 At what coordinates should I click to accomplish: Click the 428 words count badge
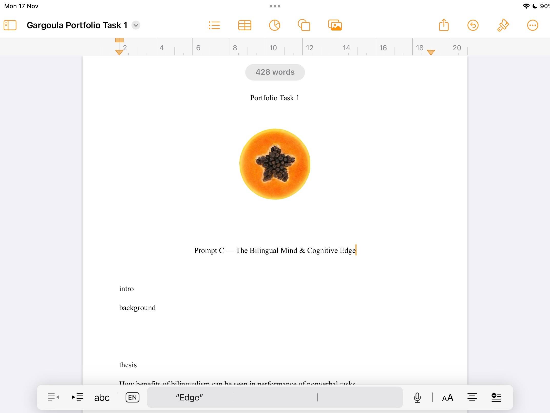(x=275, y=72)
